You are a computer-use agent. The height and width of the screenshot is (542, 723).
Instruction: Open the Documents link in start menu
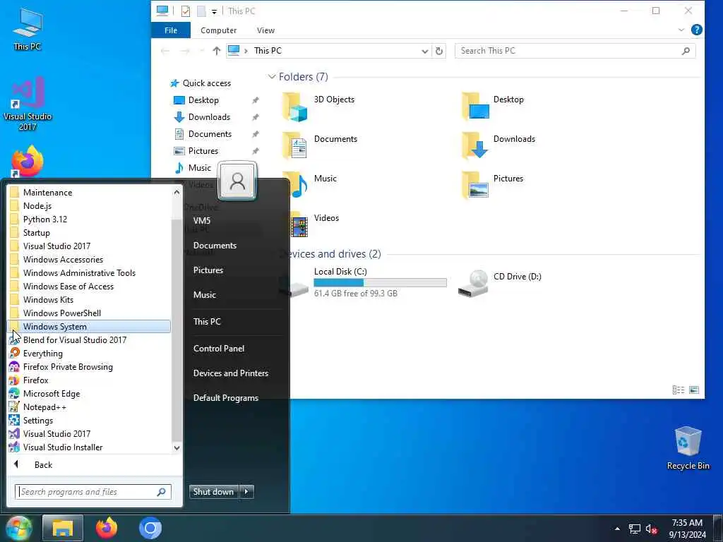coord(215,245)
